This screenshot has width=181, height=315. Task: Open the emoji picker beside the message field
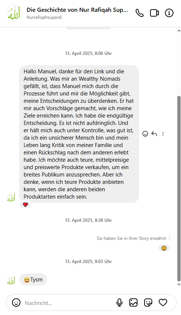(x=16, y=302)
